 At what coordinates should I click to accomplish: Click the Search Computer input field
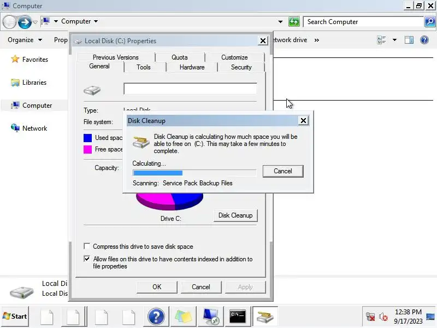click(363, 22)
